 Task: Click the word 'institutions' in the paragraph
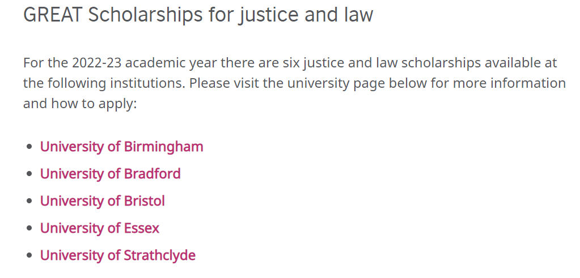tap(147, 83)
